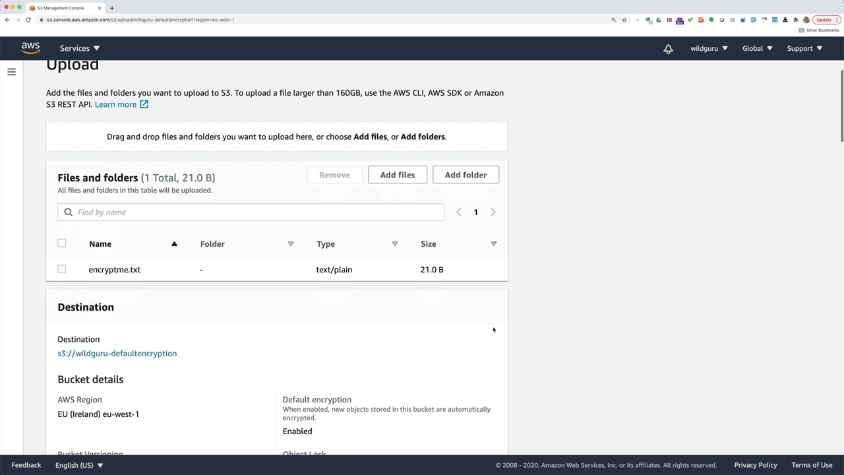The width and height of the screenshot is (844, 475).
Task: Click the Chrome Update button
Action: (x=826, y=20)
